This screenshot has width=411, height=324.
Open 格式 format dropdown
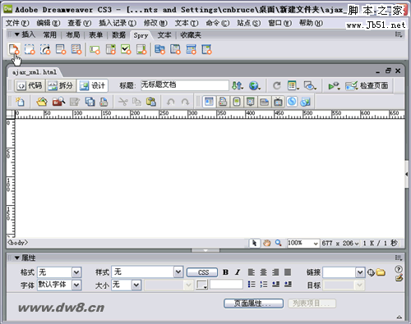[x=76, y=272]
